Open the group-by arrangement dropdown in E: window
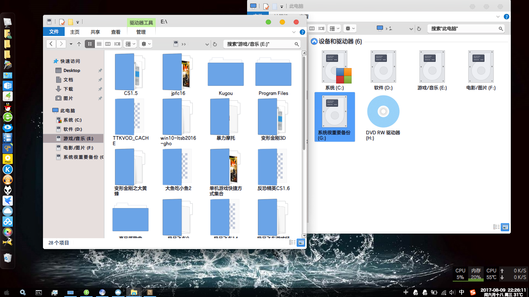 pos(130,44)
